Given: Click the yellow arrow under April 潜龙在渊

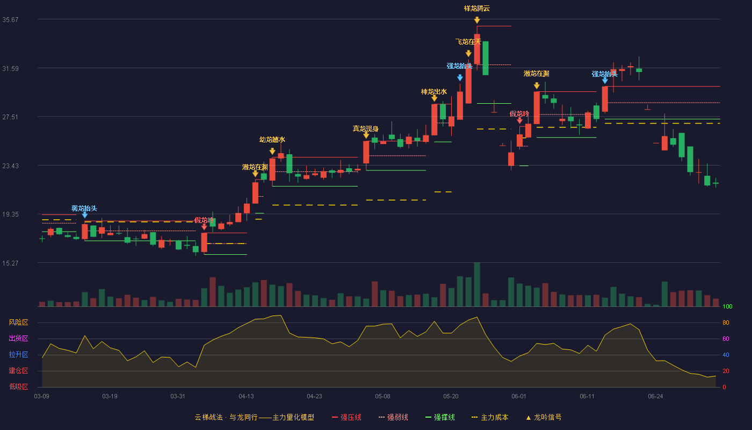Looking at the screenshot, I should tap(255, 174).
